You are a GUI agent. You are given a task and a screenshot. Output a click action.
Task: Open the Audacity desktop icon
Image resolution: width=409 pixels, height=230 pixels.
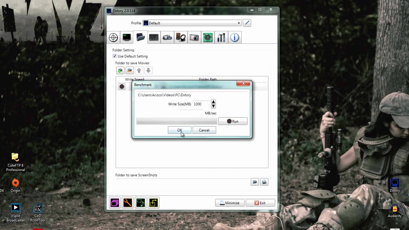(395, 211)
